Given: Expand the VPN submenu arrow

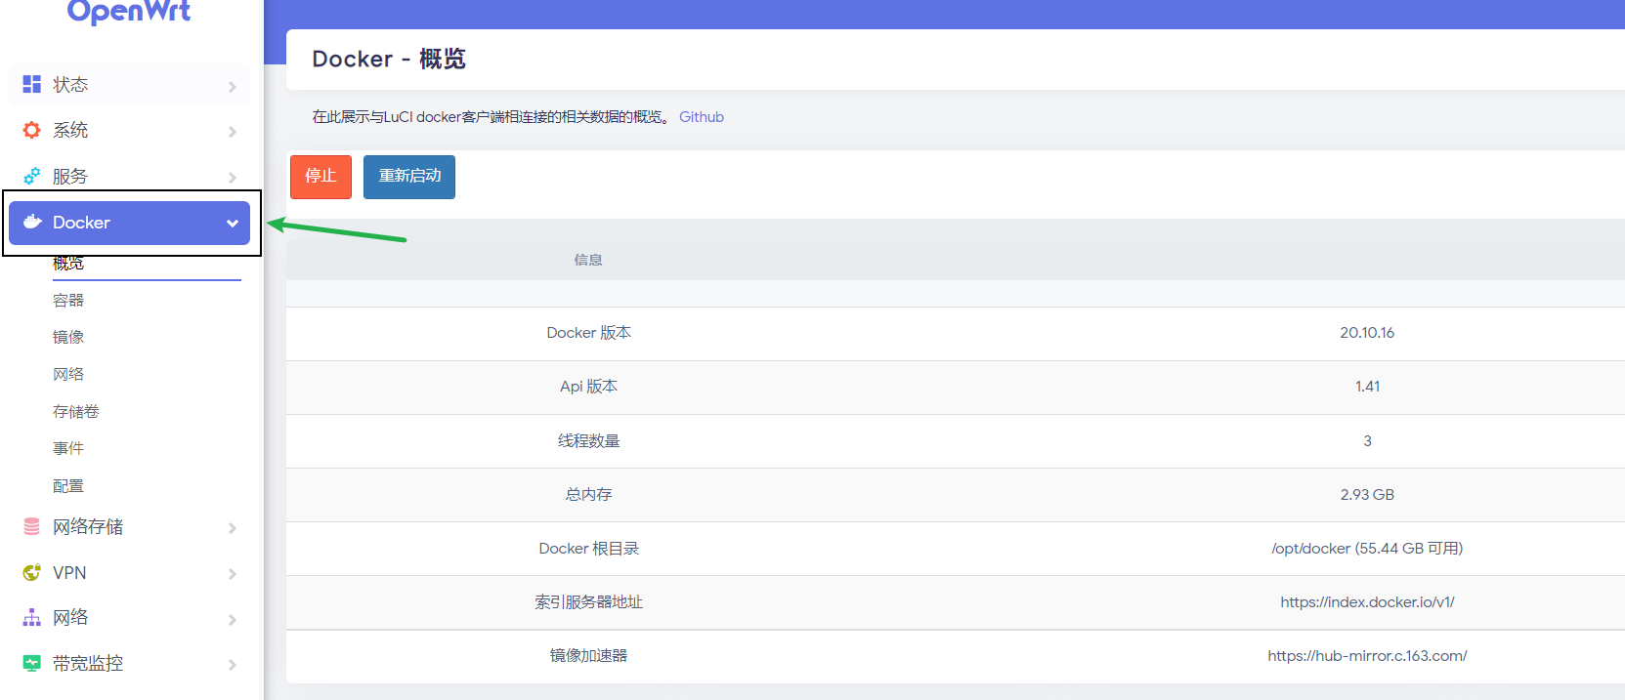Looking at the screenshot, I should point(233,574).
